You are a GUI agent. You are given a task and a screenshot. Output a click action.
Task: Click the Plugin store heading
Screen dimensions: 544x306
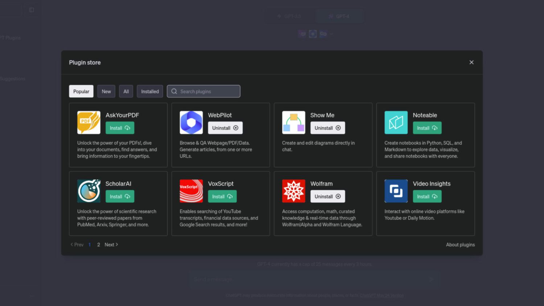pyautogui.click(x=85, y=62)
